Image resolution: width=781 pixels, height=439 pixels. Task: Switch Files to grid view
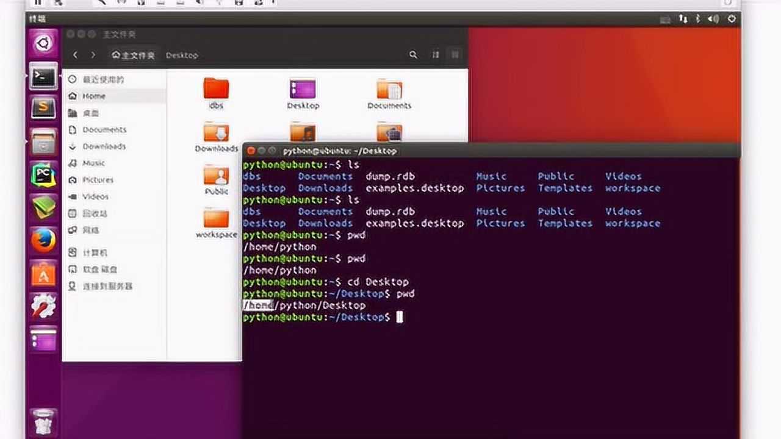click(x=455, y=55)
